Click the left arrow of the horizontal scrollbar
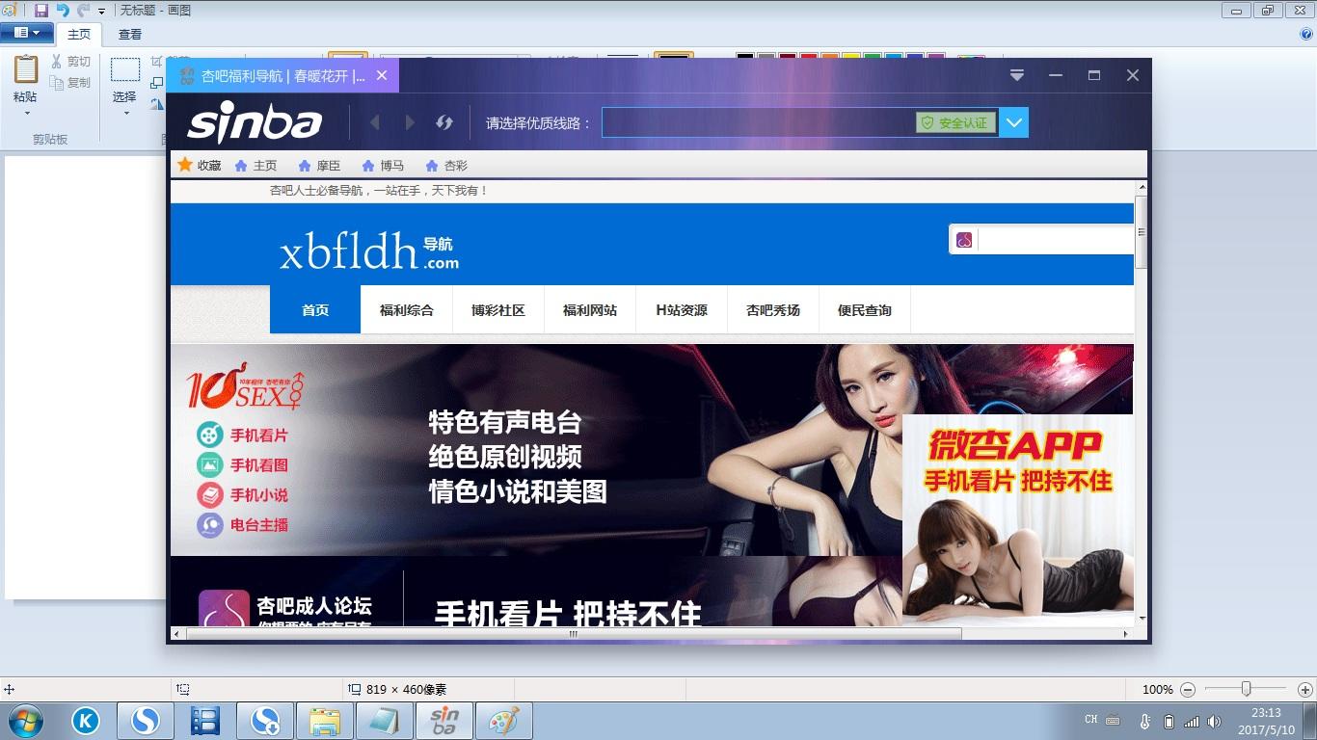The width and height of the screenshot is (1317, 740). tap(177, 634)
